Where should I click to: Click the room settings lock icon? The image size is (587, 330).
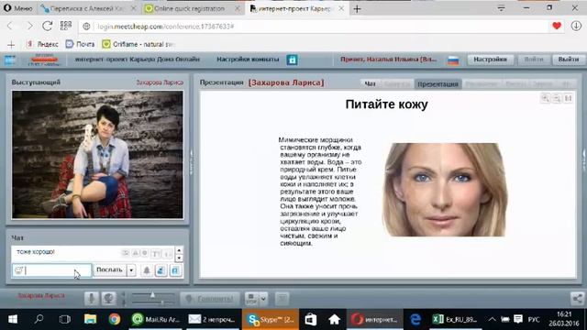click(292, 60)
